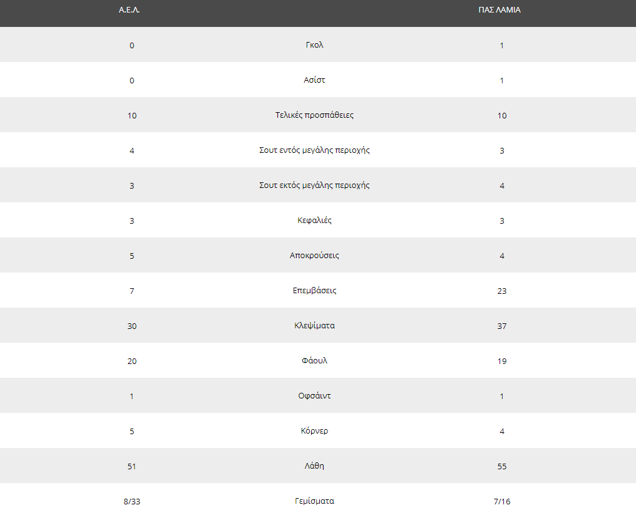The height and width of the screenshot is (515, 636).
Task: Select the Οφσάιντ row label
Action: [x=314, y=396]
